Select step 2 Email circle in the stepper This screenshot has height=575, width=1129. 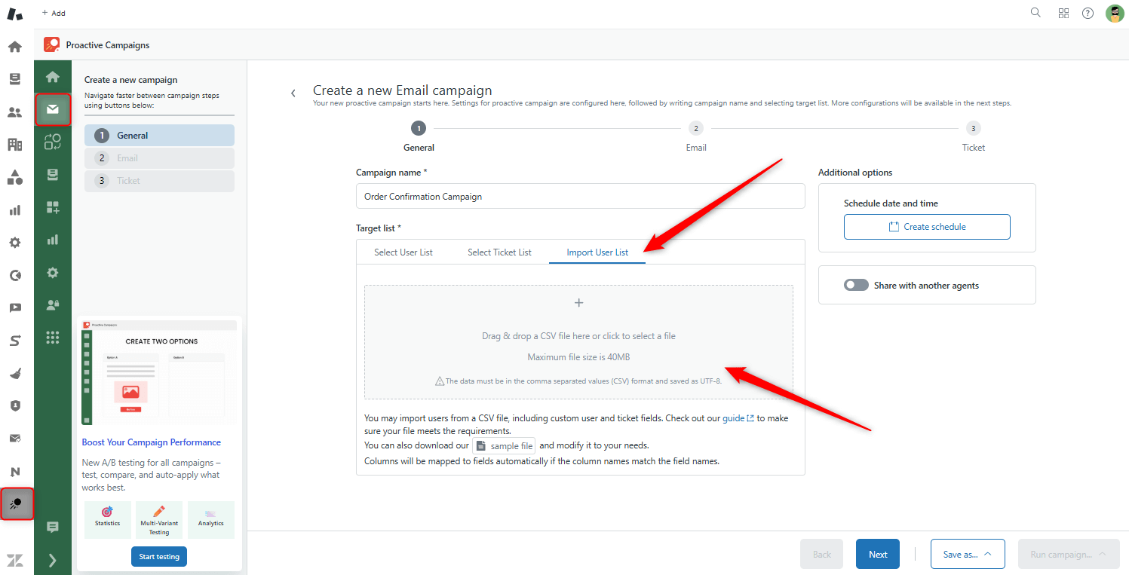tap(695, 127)
